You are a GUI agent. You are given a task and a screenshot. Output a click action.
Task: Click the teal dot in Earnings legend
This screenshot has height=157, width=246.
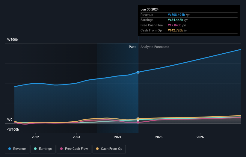35,149
